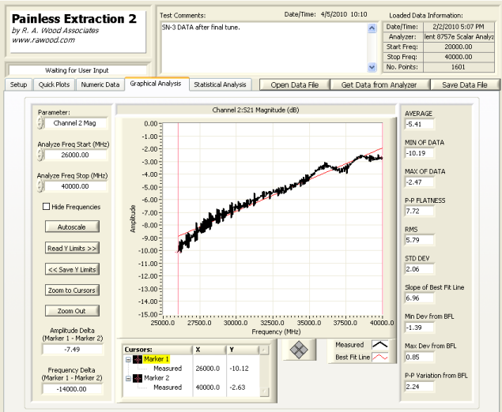Change the Parameter selector stepper arrows
The width and height of the screenshot is (502, 412).
[40, 123]
